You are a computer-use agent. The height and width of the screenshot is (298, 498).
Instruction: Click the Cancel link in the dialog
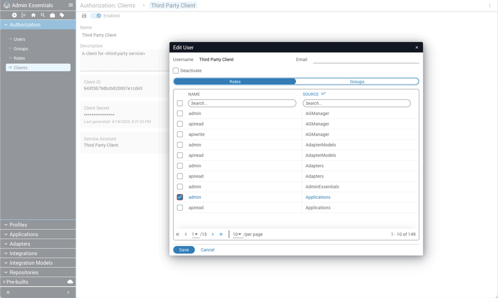(x=207, y=250)
